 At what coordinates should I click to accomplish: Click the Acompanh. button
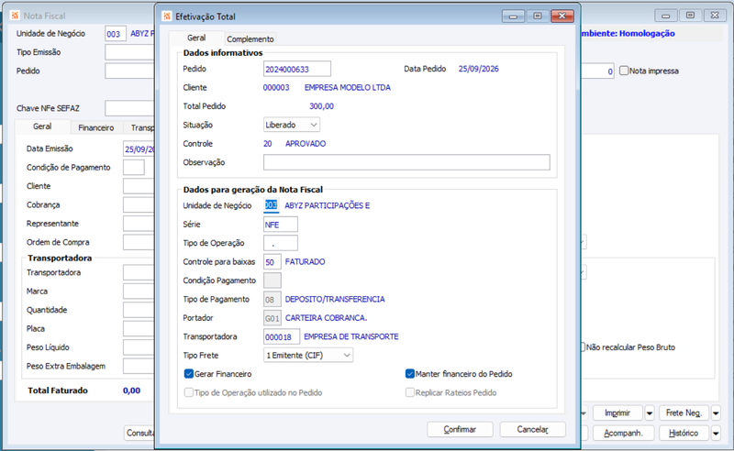click(623, 434)
